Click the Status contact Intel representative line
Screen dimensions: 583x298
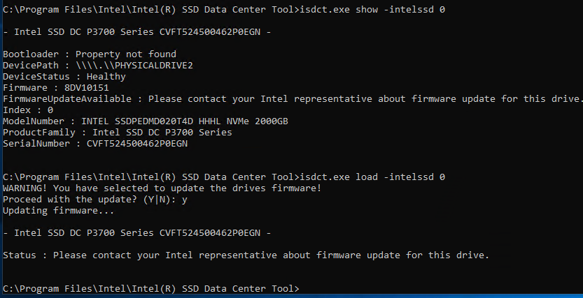pos(246,255)
